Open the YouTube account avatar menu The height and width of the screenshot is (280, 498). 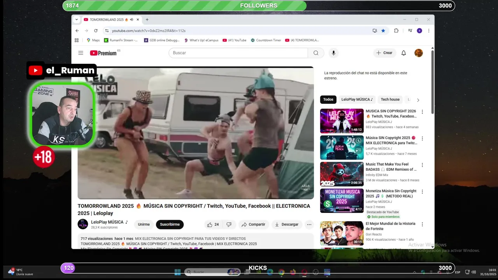click(419, 53)
